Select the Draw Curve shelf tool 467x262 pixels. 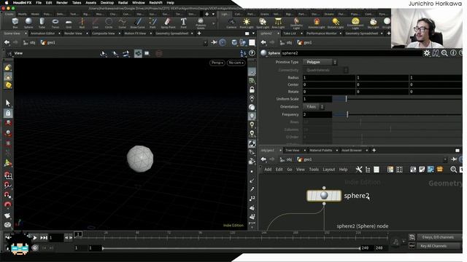click(138, 23)
